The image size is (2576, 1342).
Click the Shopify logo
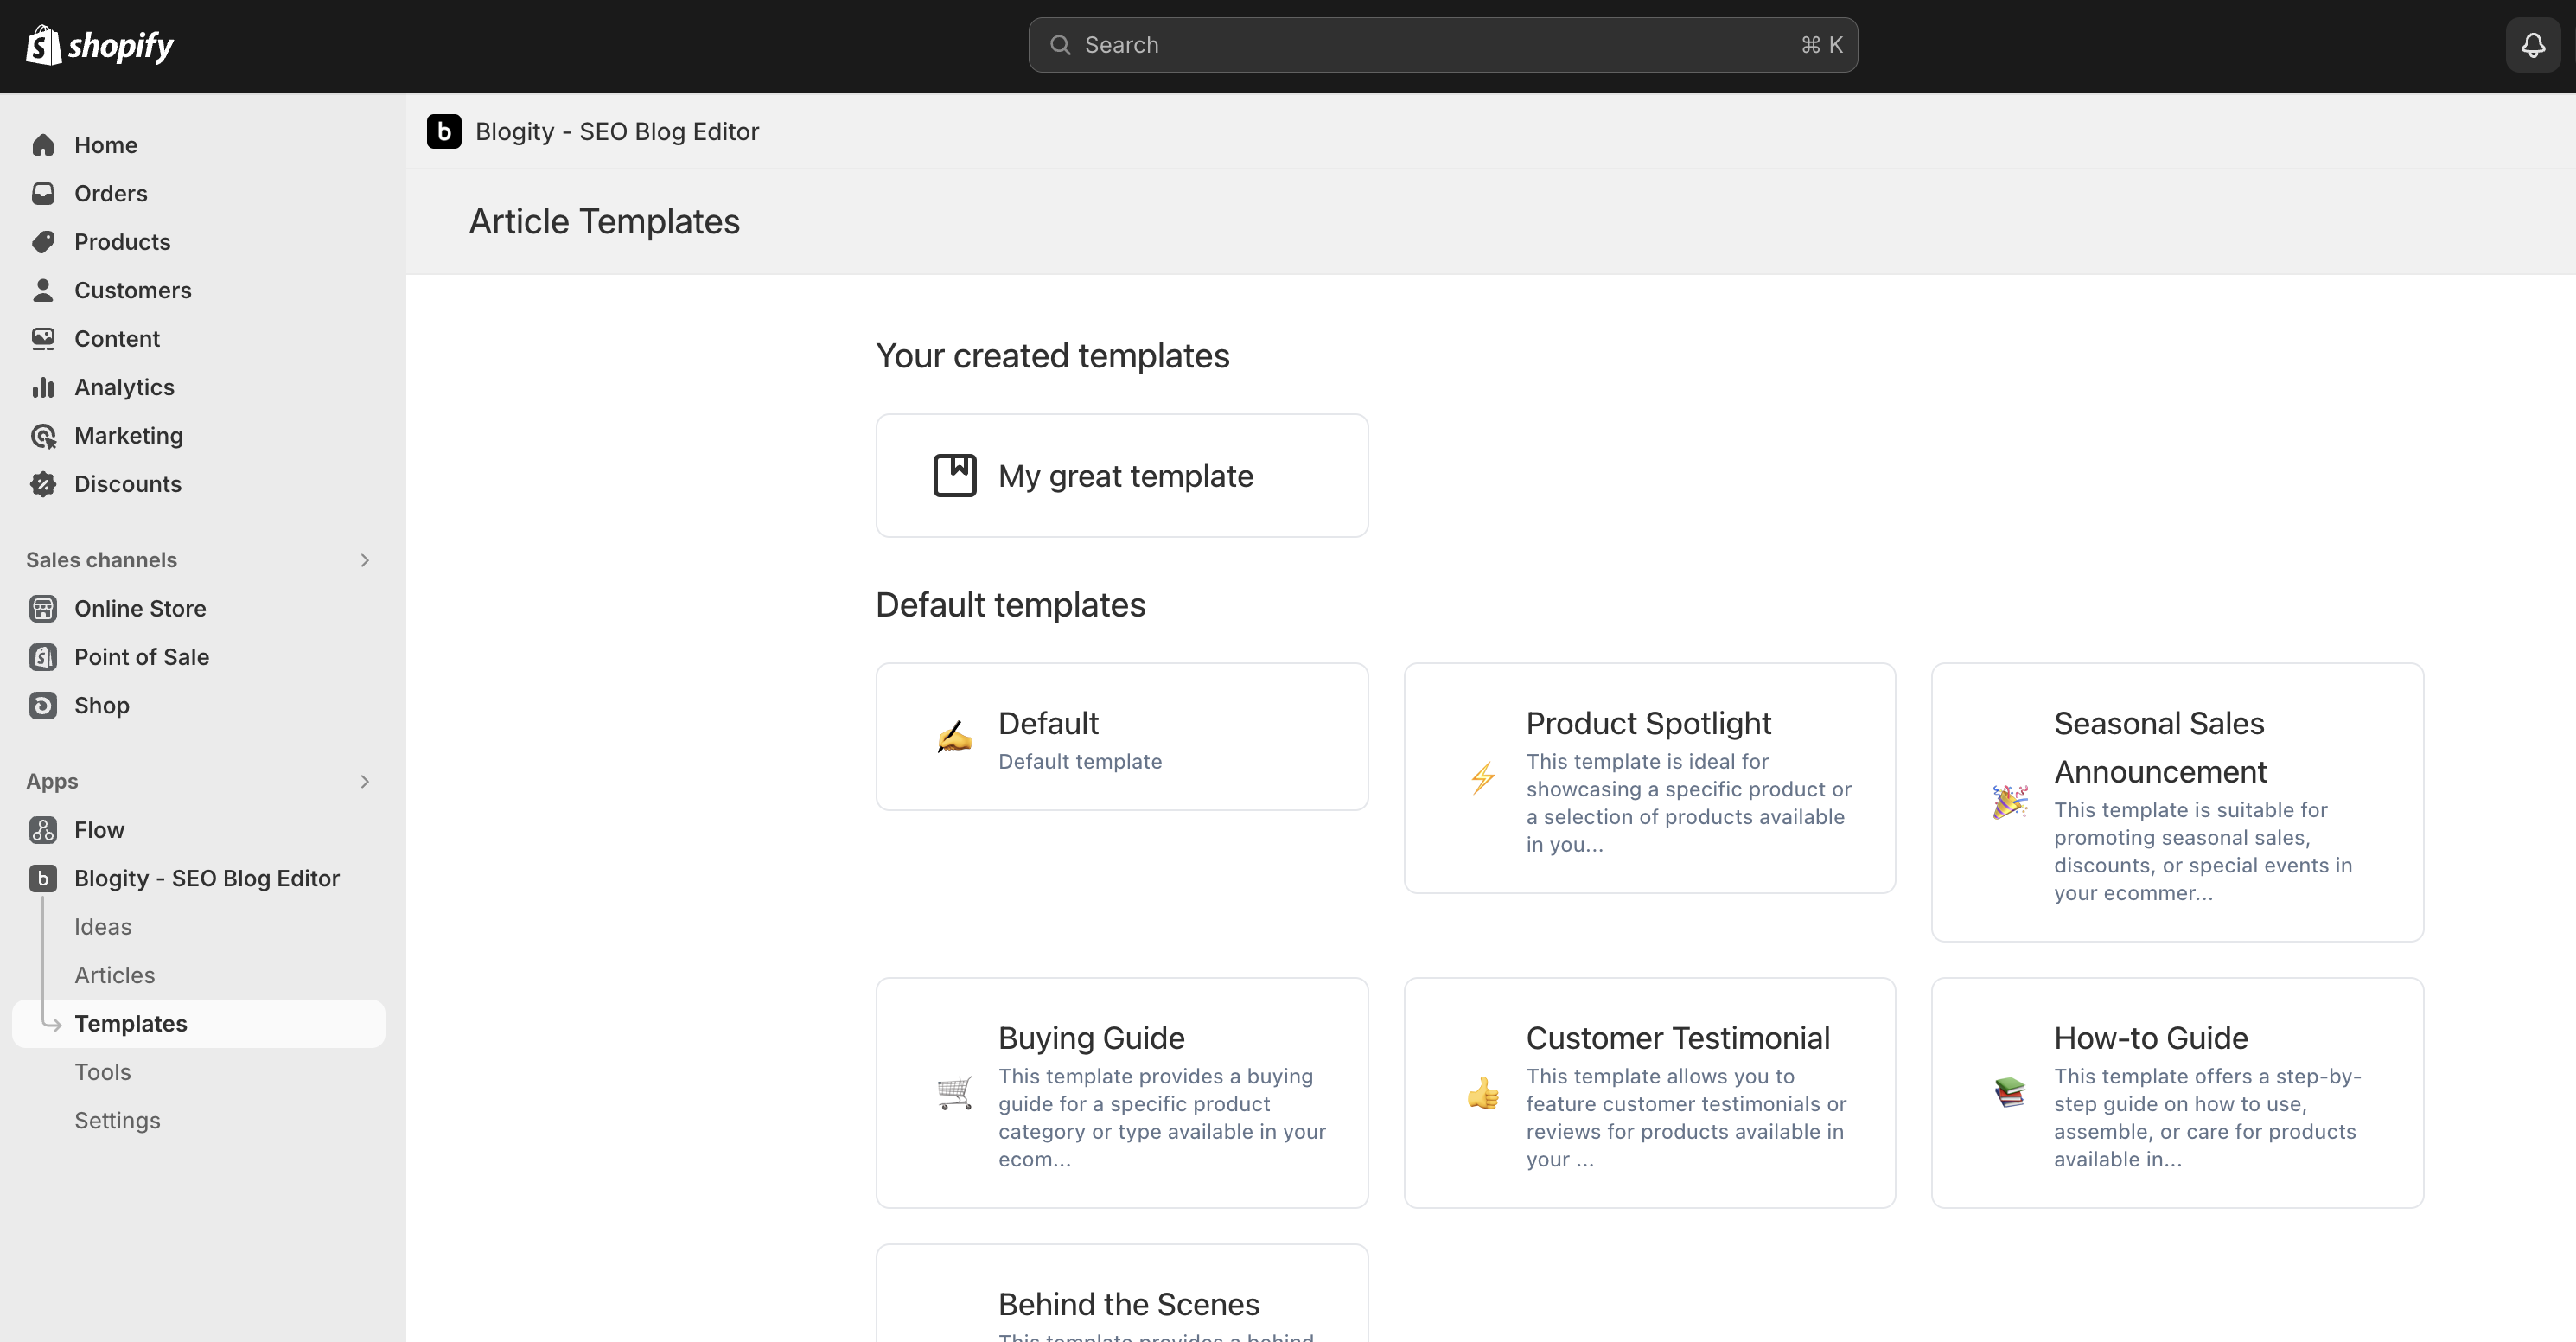pos(99,45)
